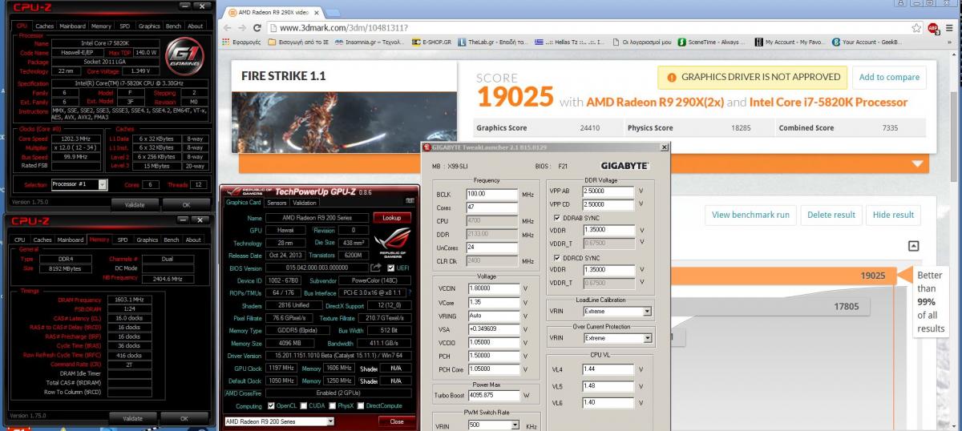Open the SceneTime bookmark

tap(712, 42)
